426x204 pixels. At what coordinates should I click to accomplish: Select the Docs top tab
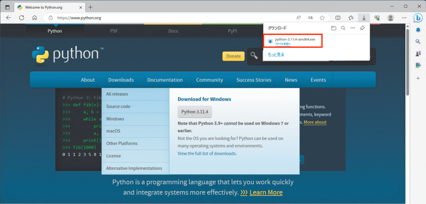[x=173, y=31]
